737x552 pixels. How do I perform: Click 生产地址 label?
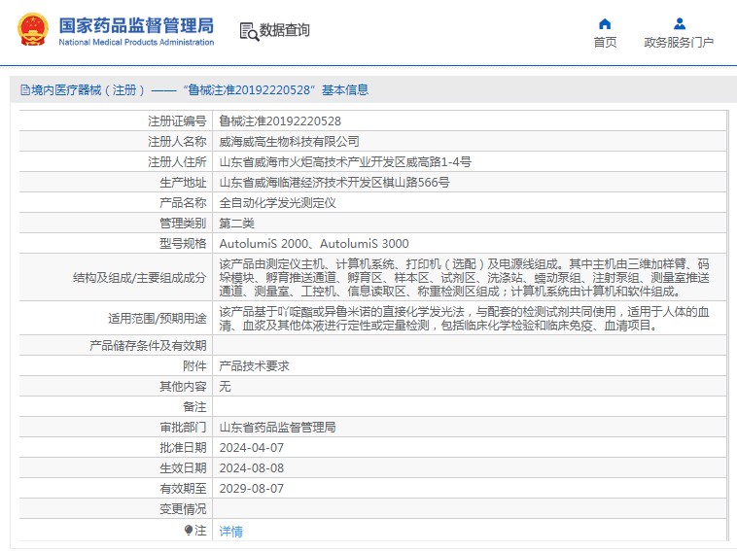[183, 183]
